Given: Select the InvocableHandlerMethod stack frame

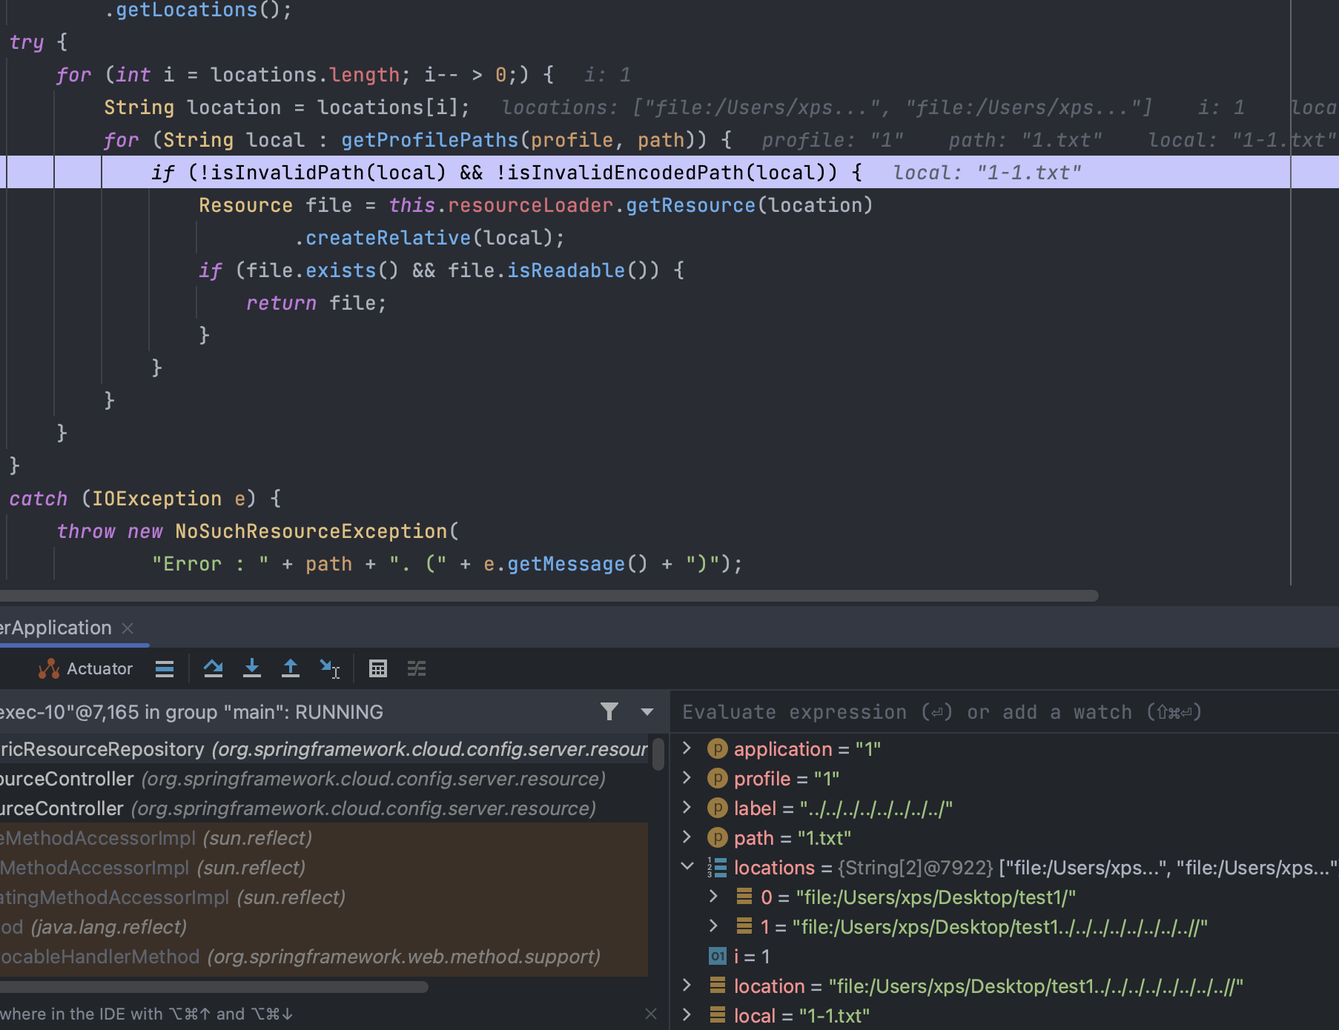Looking at the screenshot, I should (x=297, y=957).
